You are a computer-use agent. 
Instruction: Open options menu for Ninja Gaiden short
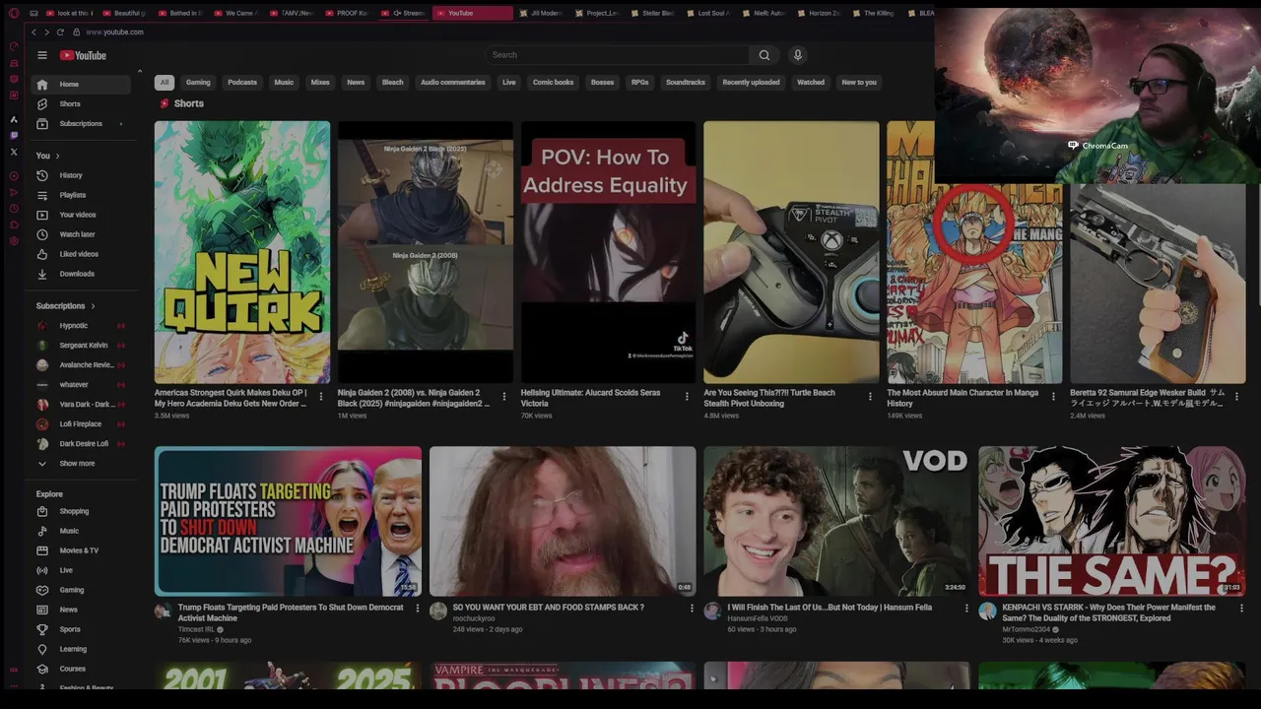504,397
